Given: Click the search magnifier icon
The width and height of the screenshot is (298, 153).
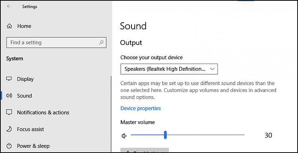Looking at the screenshot, I should click(101, 43).
